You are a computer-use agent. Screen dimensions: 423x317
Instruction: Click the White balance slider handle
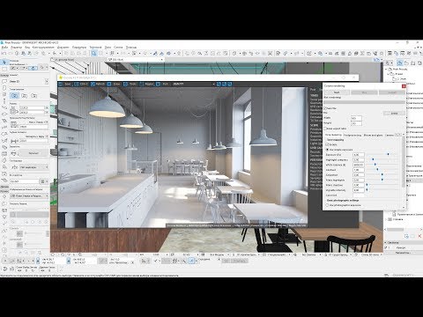(x=375, y=165)
